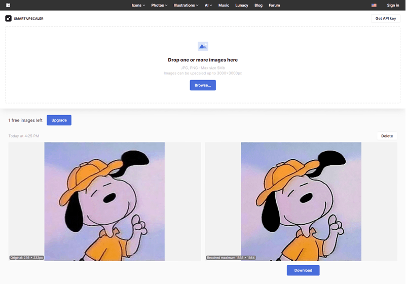Click the SMART UPSCALER title text
The image size is (406, 284).
pyautogui.click(x=28, y=19)
